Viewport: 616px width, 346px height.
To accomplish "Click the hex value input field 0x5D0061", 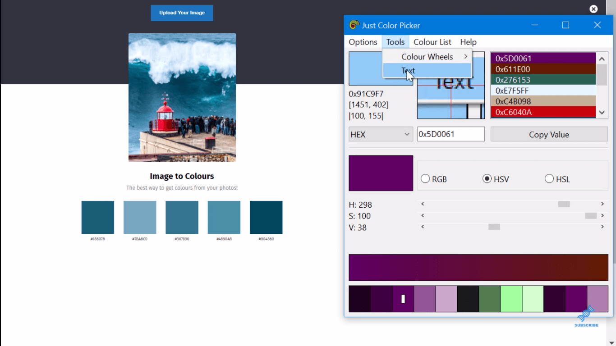I will point(451,134).
